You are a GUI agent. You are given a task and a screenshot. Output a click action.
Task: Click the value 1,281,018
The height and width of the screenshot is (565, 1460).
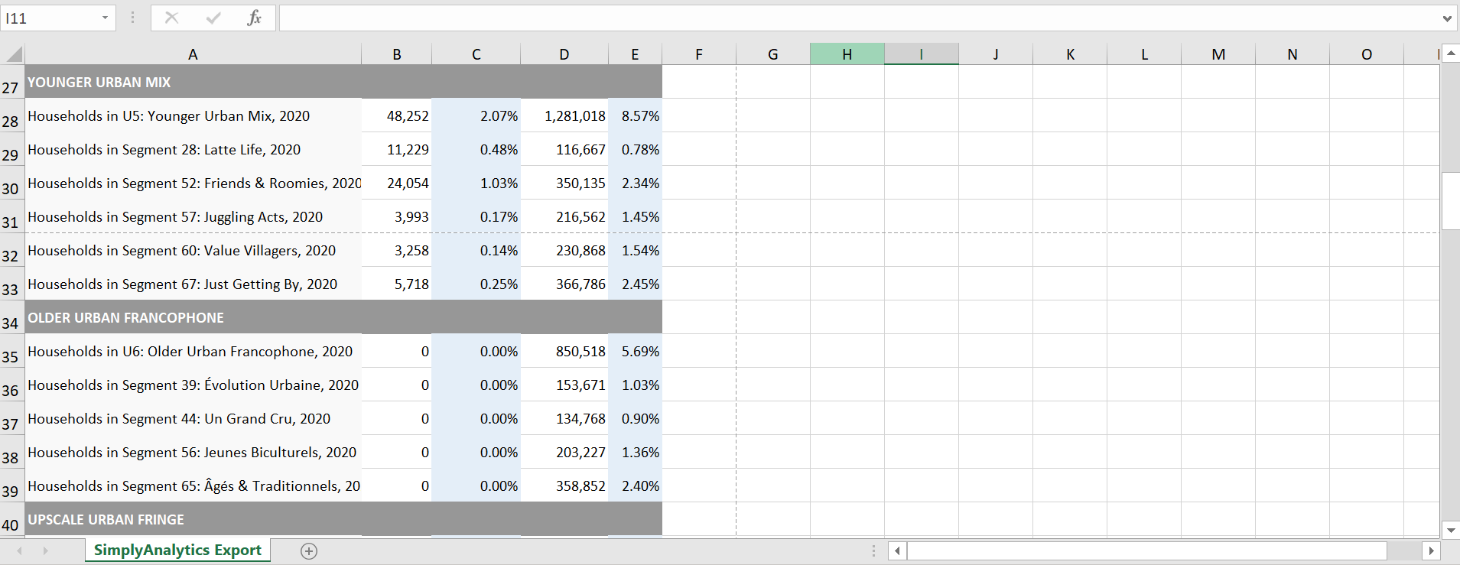coord(575,116)
